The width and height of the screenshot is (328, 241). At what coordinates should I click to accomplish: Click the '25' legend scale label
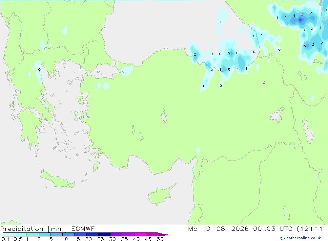click(x=100, y=239)
